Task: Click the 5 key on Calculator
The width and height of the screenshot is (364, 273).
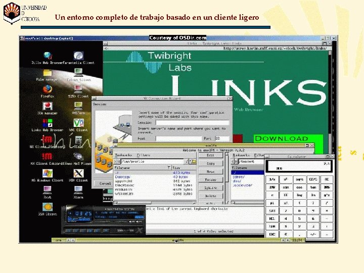Action: click(x=299, y=219)
